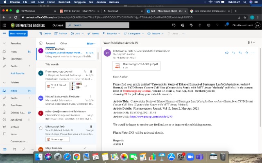Forward the open email with arrow icon

pos(246,53)
